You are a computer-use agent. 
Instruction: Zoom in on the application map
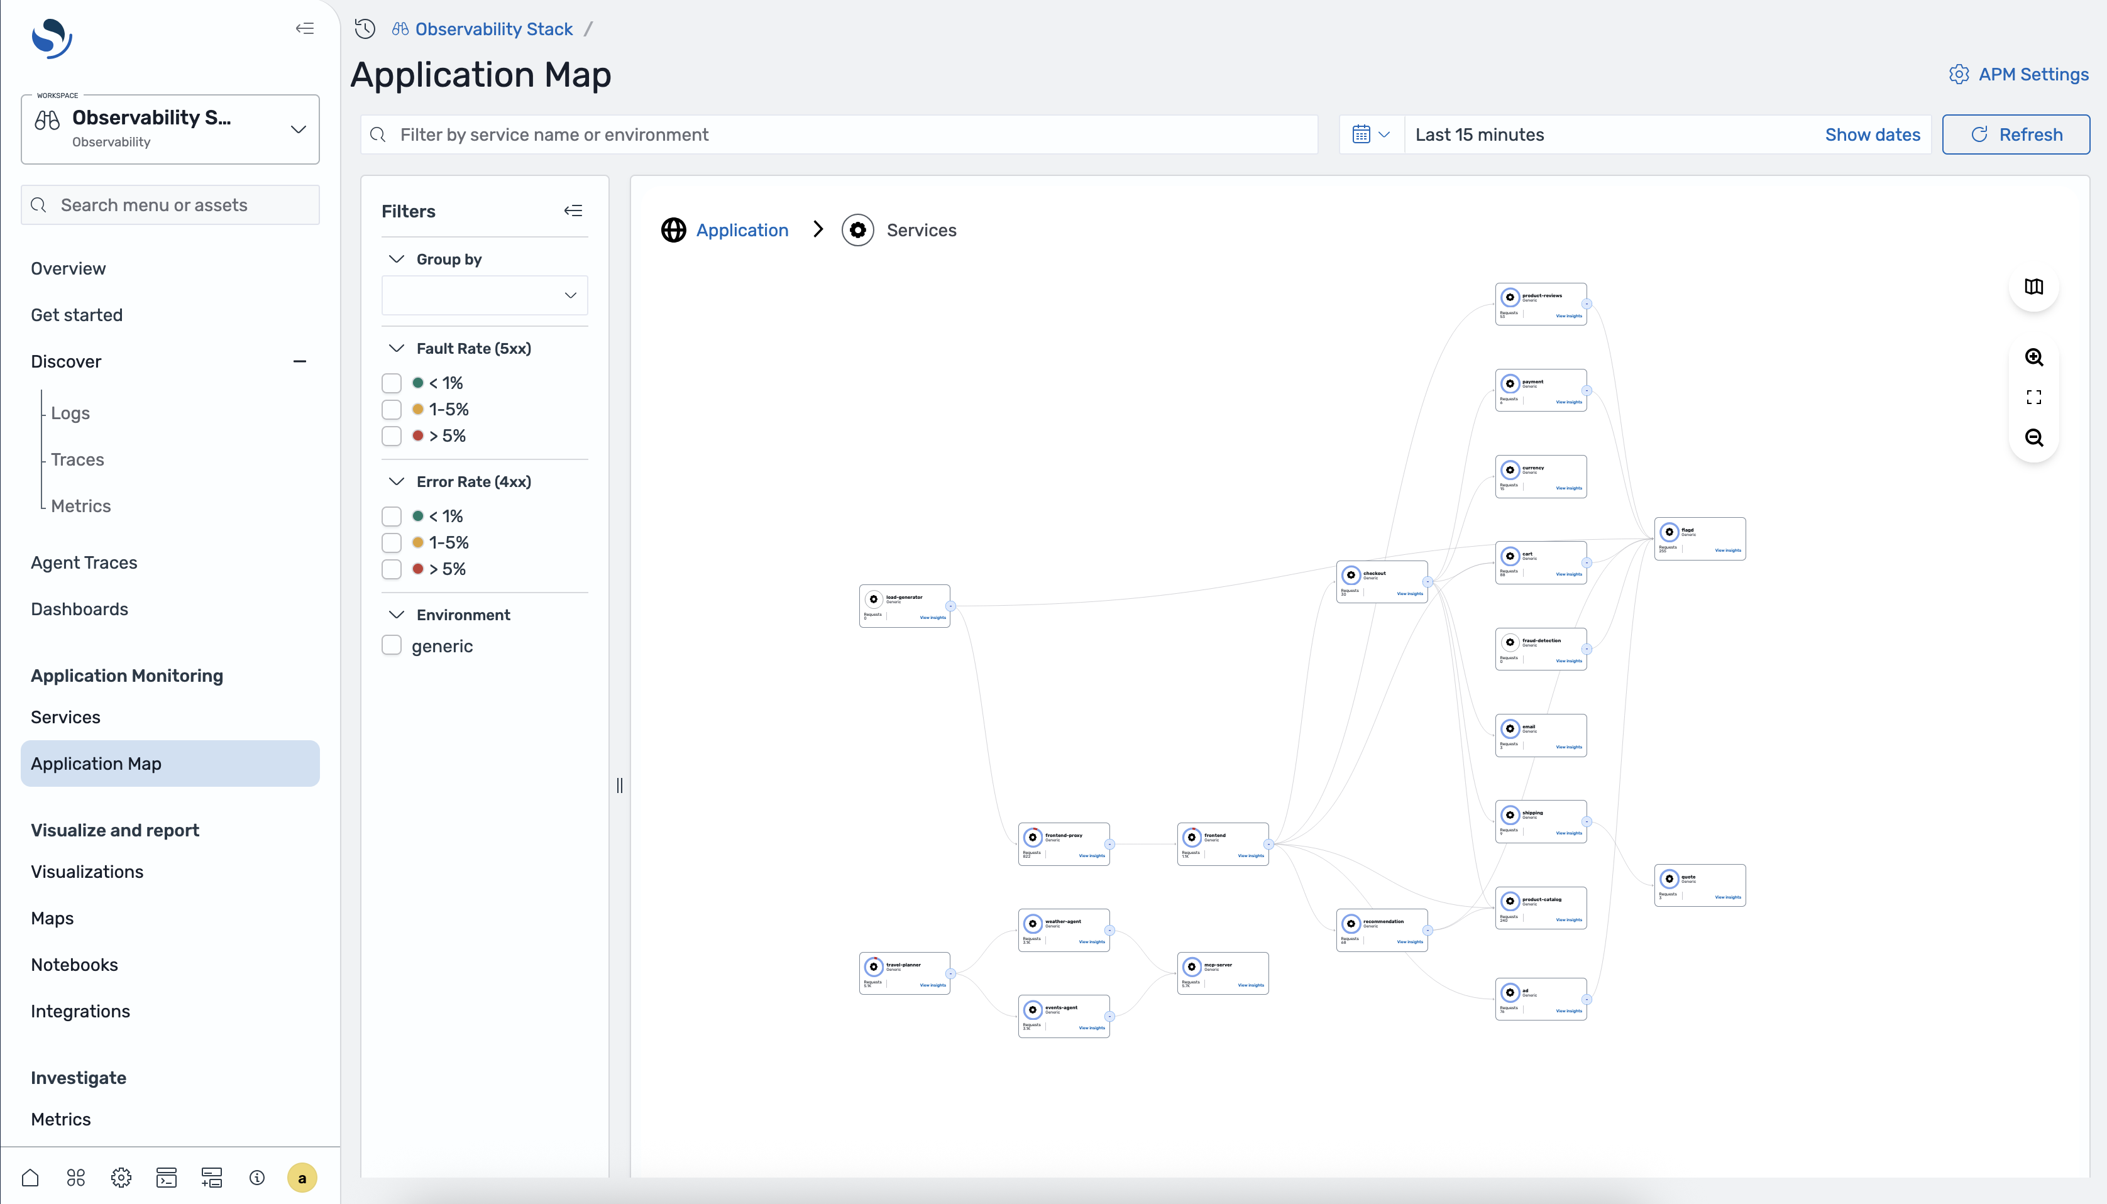coord(2034,357)
